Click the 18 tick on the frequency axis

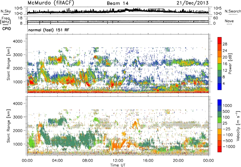pos(20,18)
